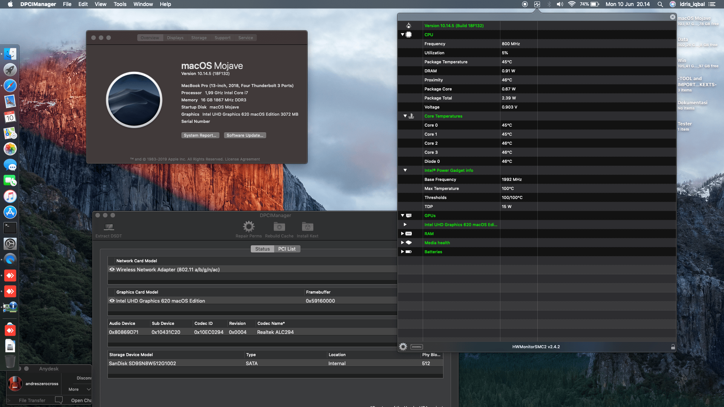
Task: Open the Tools menu
Action: click(120, 4)
